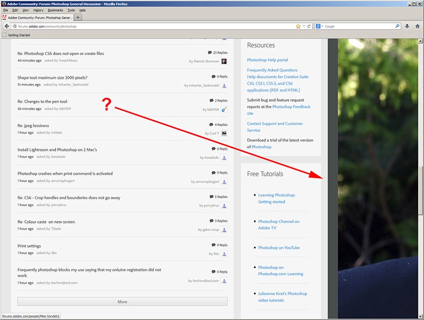Click the Adobe favicon on the tab
This screenshot has height=320, width=424.
pyautogui.click(x=4, y=17)
